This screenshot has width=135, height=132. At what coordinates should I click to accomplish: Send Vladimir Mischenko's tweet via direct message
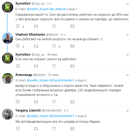[x=72, y=46]
